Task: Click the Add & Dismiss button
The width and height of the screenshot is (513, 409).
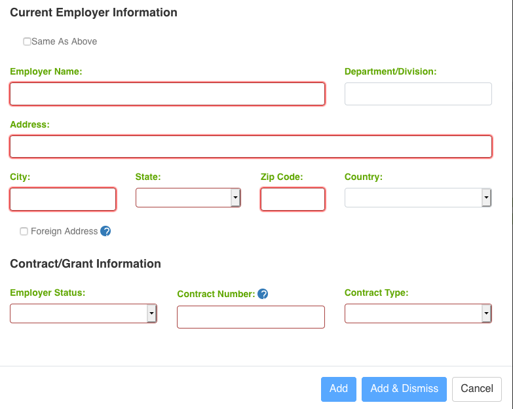Action: (x=404, y=389)
